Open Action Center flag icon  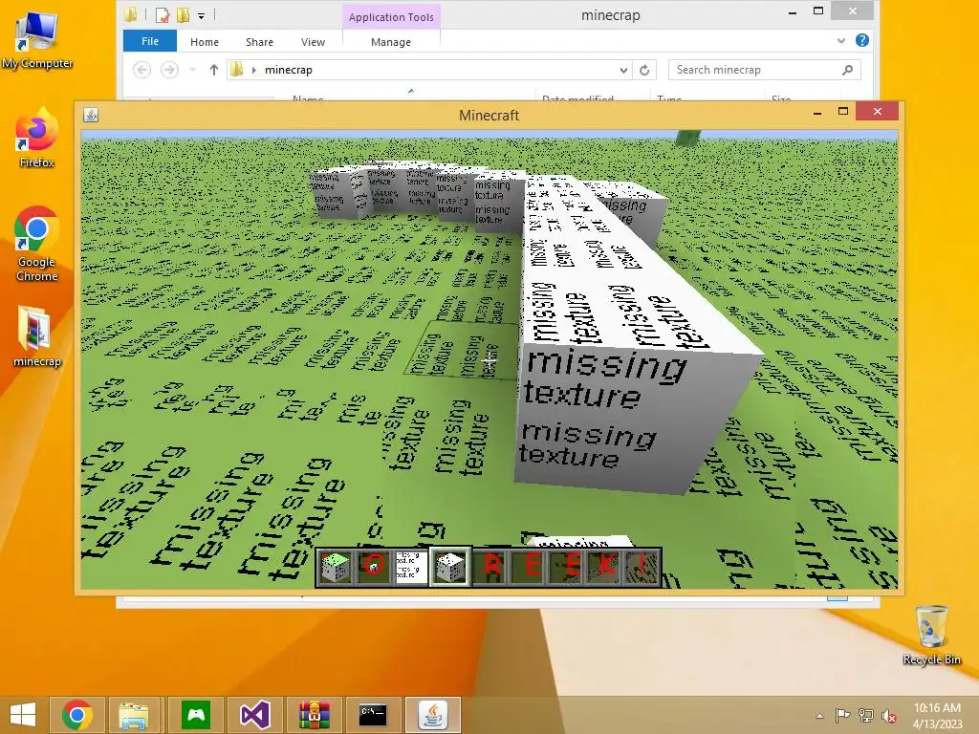pos(843,716)
